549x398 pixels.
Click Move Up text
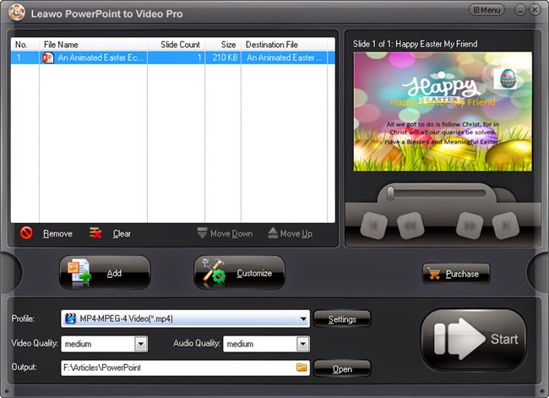pyautogui.click(x=296, y=233)
